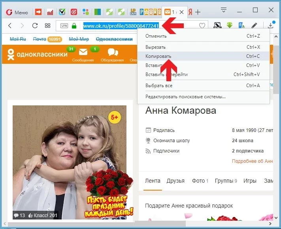The width and height of the screenshot is (281, 229).
Task: Open the Почта link
Action: pyautogui.click(x=40, y=39)
